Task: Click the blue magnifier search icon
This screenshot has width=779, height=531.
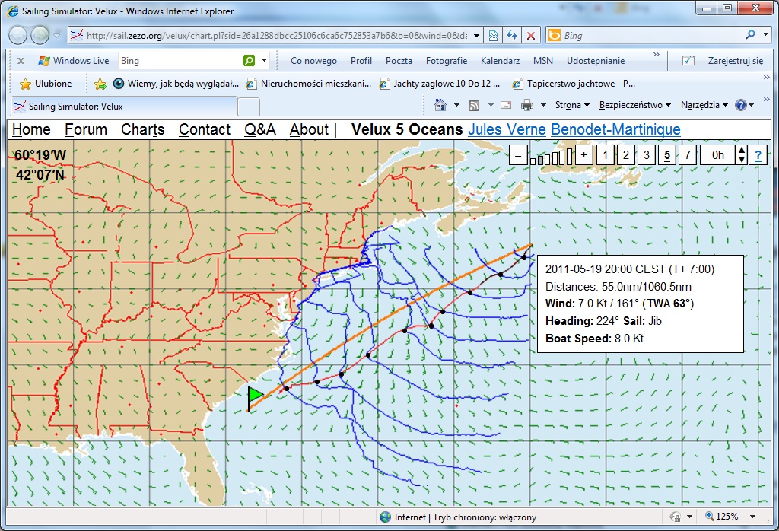Action: click(x=750, y=35)
